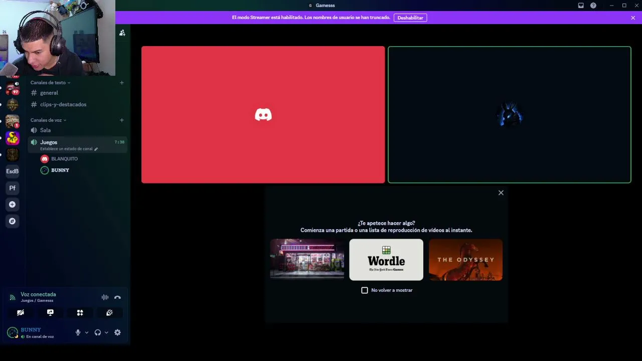The height and width of the screenshot is (361, 642).
Task: Open user settings gear
Action: pos(117,332)
